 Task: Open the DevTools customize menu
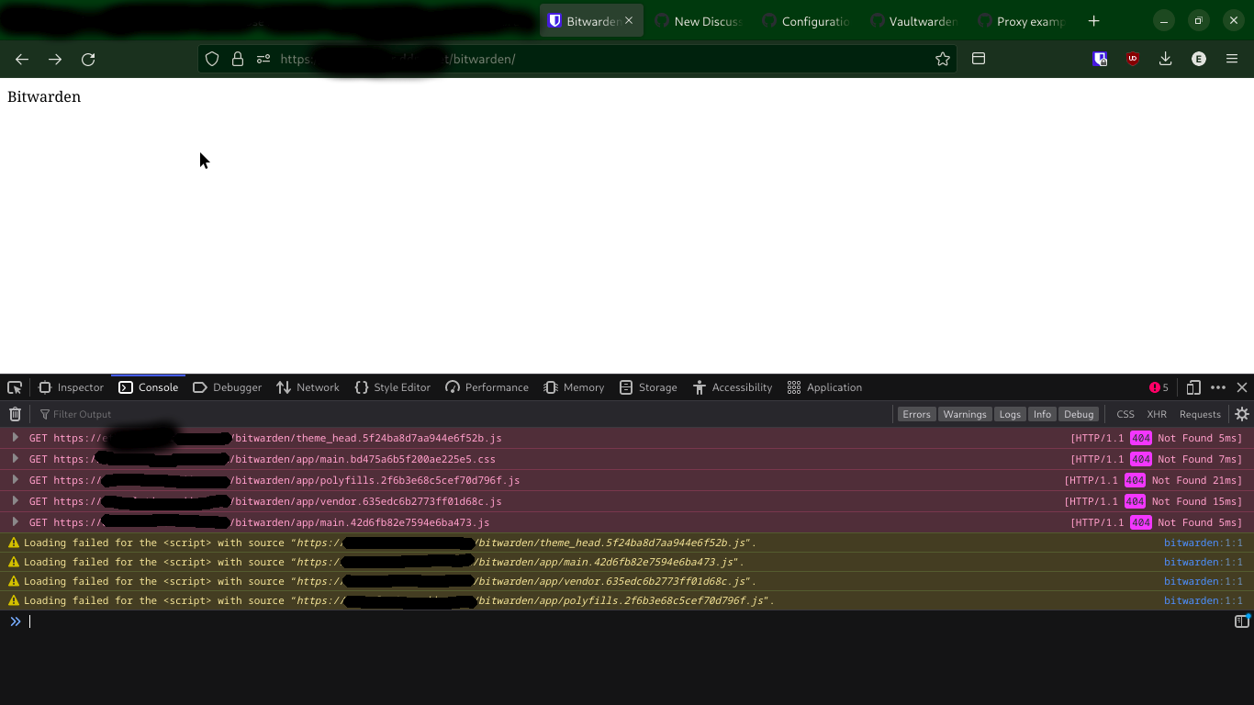[x=1218, y=386]
